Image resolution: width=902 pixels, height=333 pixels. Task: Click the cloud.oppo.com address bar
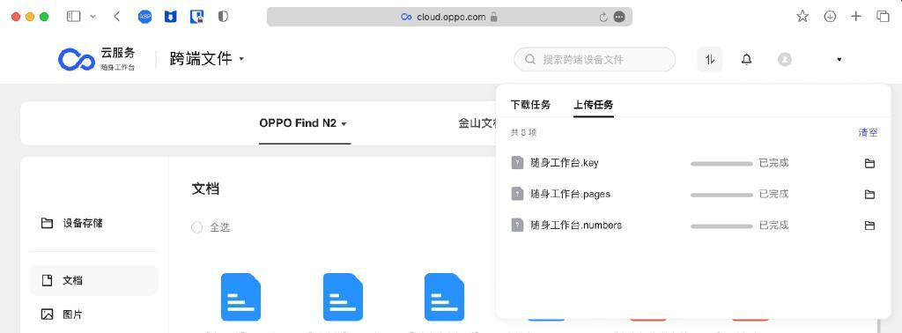[x=449, y=17]
